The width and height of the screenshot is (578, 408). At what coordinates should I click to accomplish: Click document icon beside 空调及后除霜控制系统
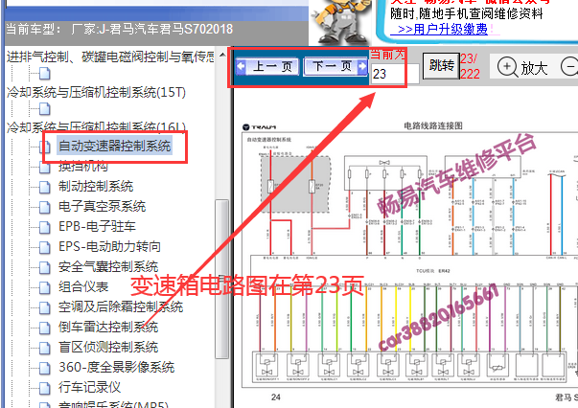(x=45, y=307)
